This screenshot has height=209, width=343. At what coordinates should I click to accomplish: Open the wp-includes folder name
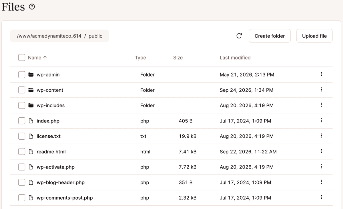51,105
